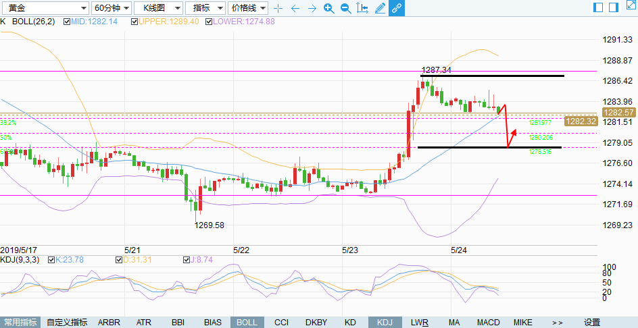The image size is (638, 328).
Task: Switch to the MACD indicator tab
Action: coord(487,323)
